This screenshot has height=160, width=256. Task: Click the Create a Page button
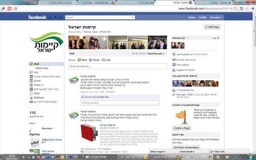(182, 128)
